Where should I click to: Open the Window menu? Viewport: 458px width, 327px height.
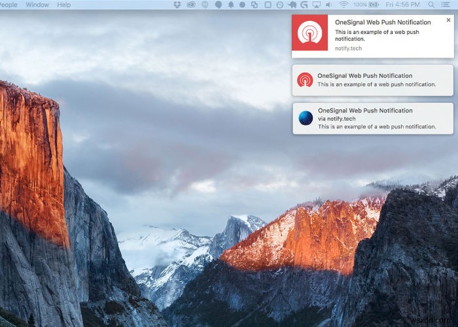(37, 5)
